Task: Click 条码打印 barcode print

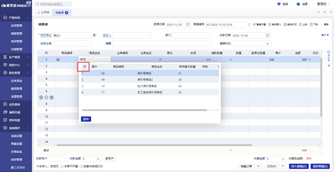Action: (290, 24)
